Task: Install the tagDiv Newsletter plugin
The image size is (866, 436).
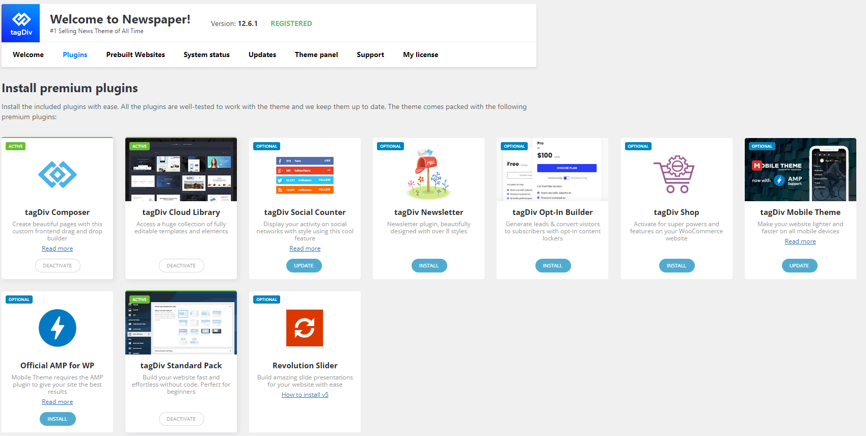Action: [429, 265]
